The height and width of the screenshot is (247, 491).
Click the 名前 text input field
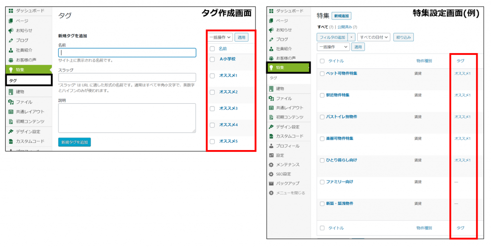(x=127, y=53)
